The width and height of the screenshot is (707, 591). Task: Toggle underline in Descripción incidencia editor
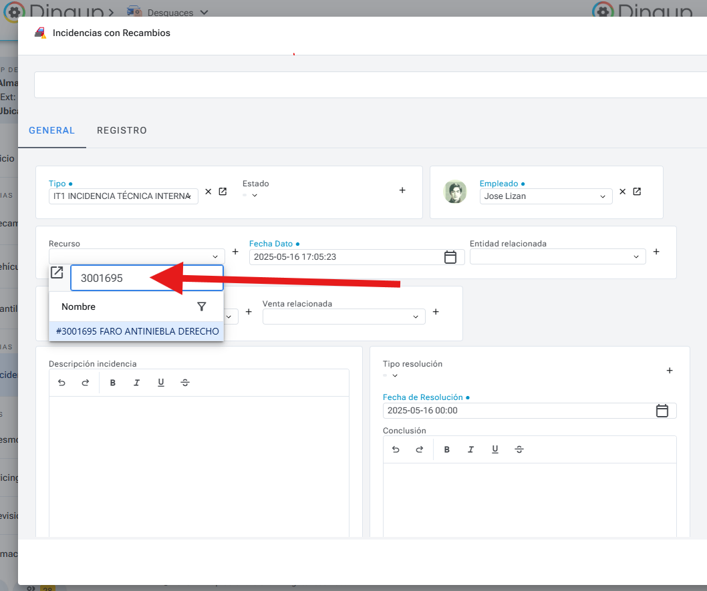(161, 383)
